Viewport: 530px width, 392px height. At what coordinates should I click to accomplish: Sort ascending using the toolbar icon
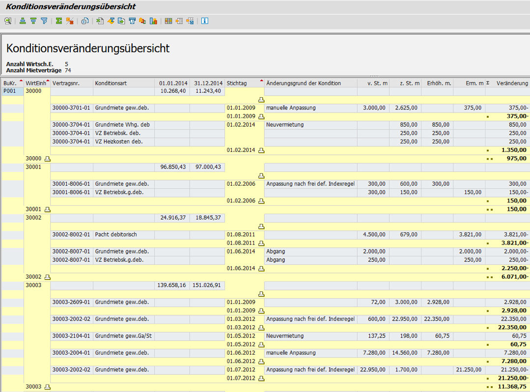click(23, 21)
